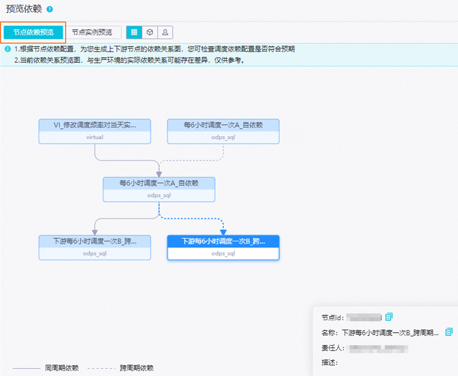Click the notice line starting 2.当前依赖关系预览图
This screenshot has height=376, width=458.
pyautogui.click(x=130, y=60)
